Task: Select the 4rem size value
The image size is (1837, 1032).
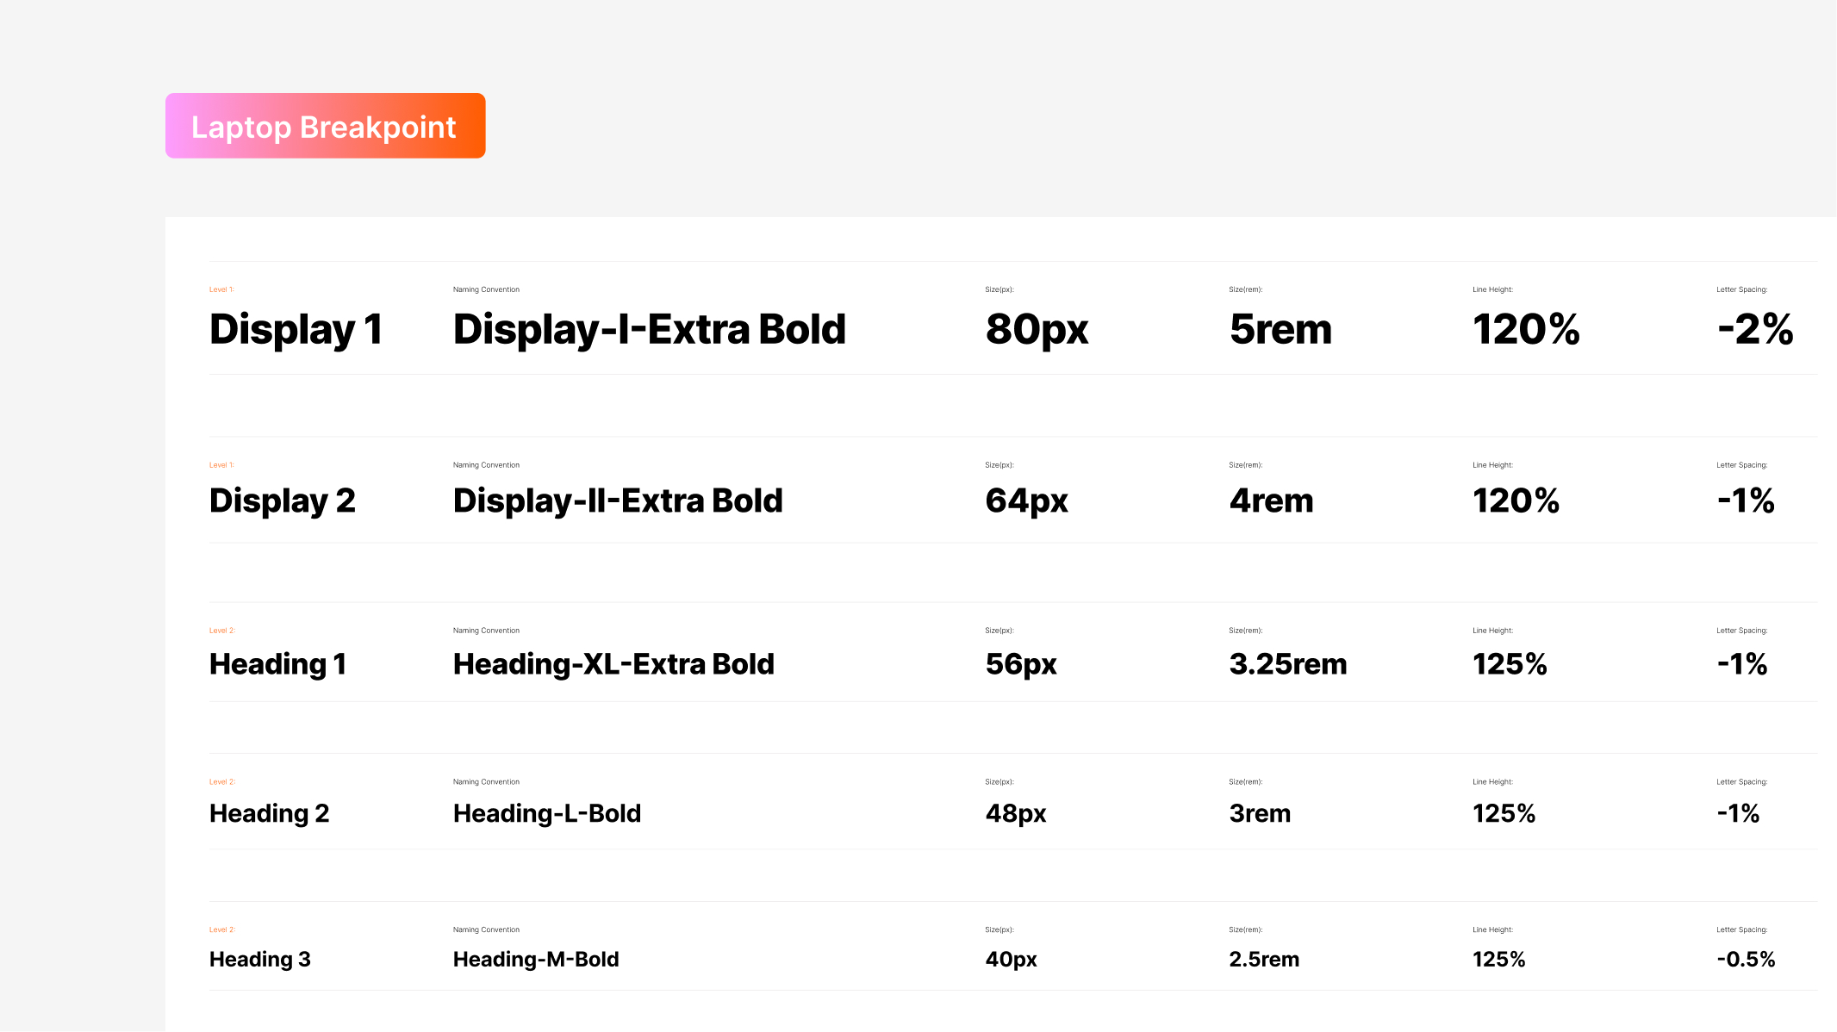Action: (1271, 500)
